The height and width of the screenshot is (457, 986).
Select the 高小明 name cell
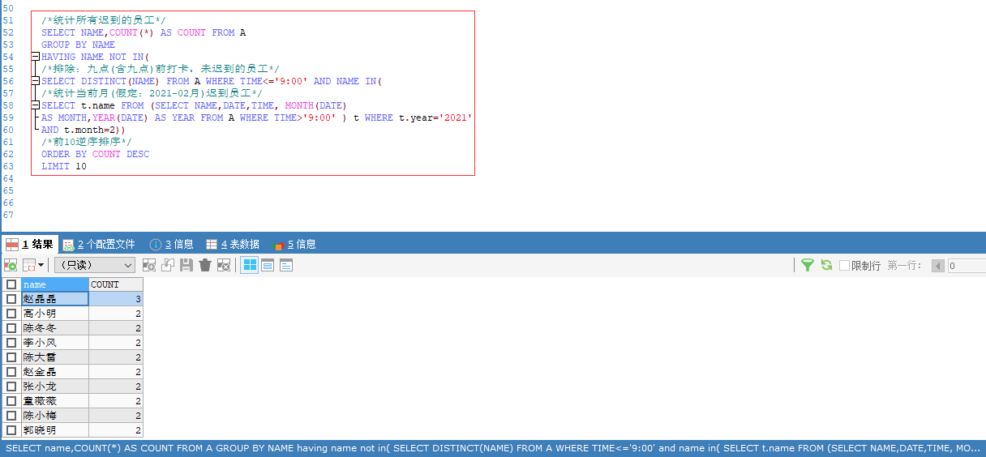pos(54,314)
